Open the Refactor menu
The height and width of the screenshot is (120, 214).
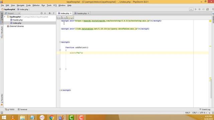pyautogui.click(x=36, y=5)
